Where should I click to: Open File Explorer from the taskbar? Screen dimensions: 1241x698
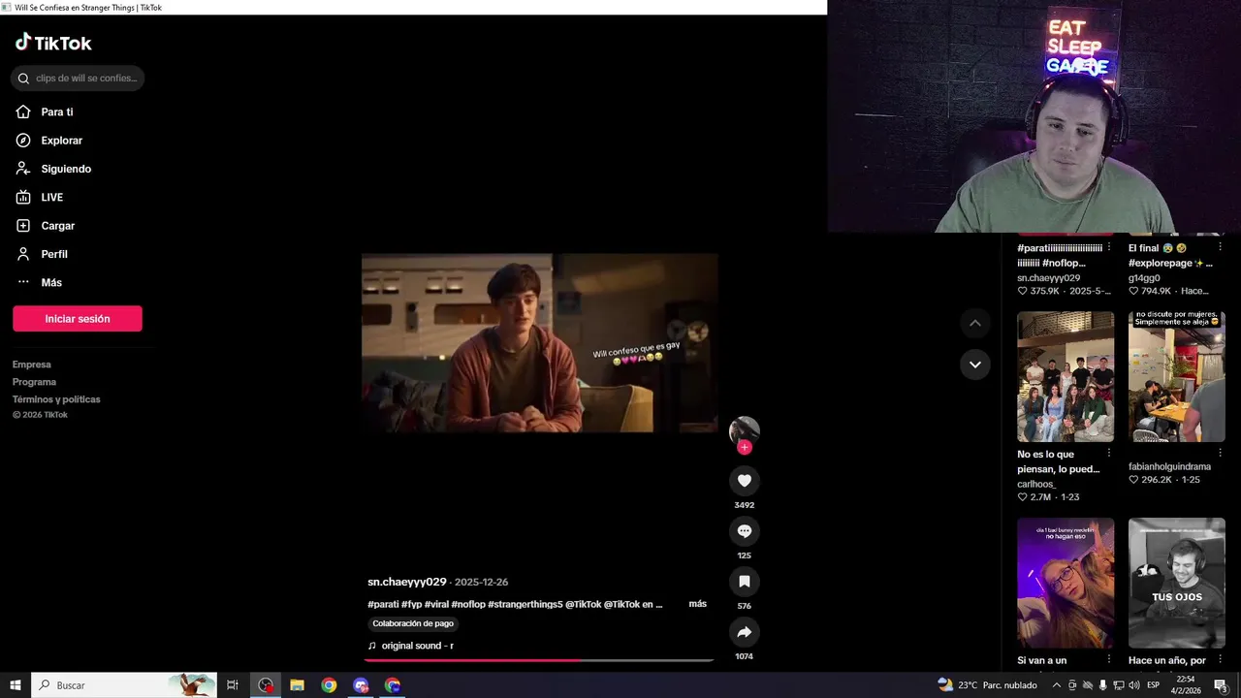297,685
